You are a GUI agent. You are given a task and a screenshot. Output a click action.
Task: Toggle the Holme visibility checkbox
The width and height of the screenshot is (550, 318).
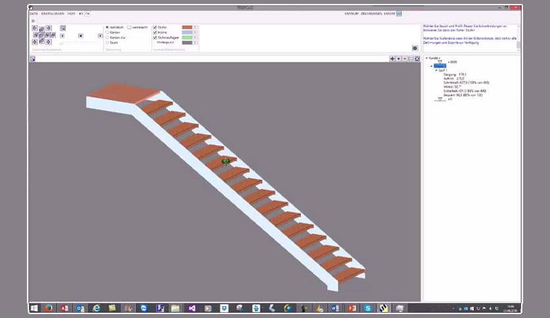click(155, 32)
